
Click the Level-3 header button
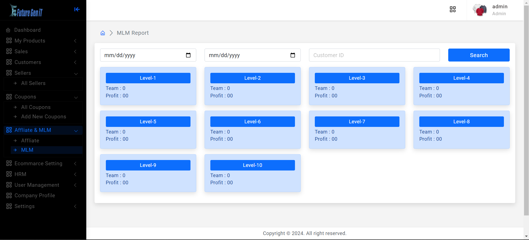point(357,78)
